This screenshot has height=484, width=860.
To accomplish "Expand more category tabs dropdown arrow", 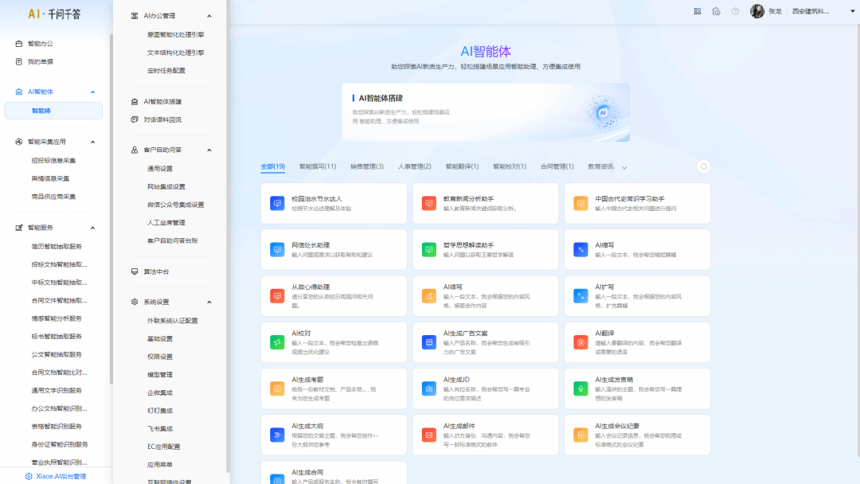I will 624,167.
